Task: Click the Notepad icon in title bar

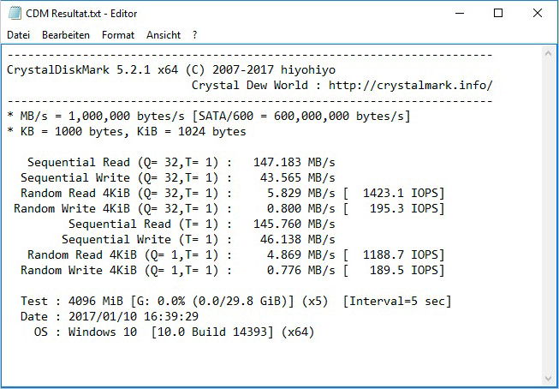Action: click(x=15, y=13)
